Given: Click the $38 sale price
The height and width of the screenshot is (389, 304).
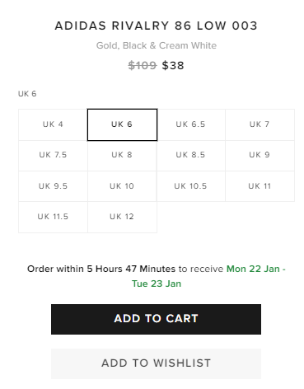Looking at the screenshot, I should 173,66.
